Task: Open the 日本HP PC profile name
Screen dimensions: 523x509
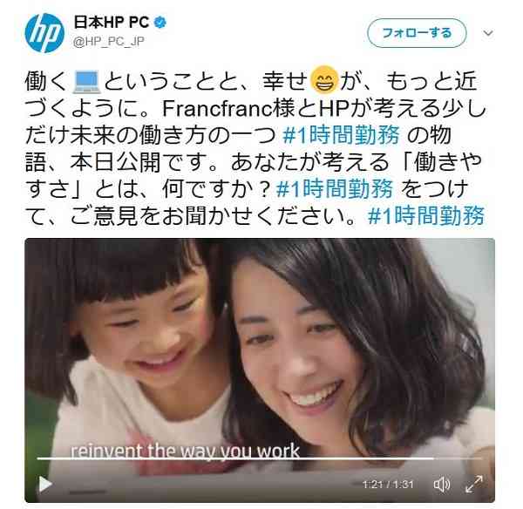Action: [111, 23]
